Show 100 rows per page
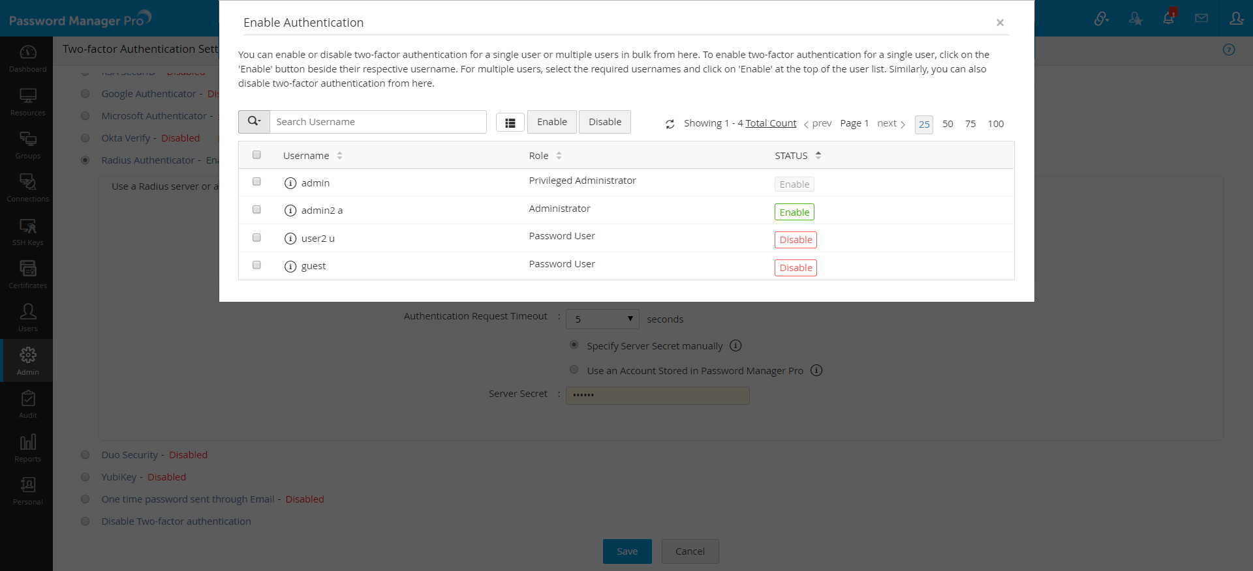This screenshot has height=571, width=1253. click(x=995, y=124)
